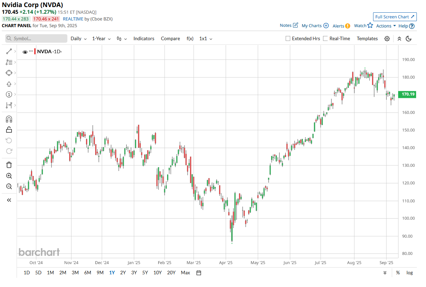Screen dimensions: 426x287
Task: Select the 5Y range tab
Action: [x=145, y=273]
